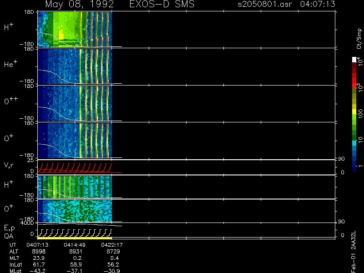Click the white top swatch of the colorbar
The height and width of the screenshot is (273, 364).
point(354,60)
